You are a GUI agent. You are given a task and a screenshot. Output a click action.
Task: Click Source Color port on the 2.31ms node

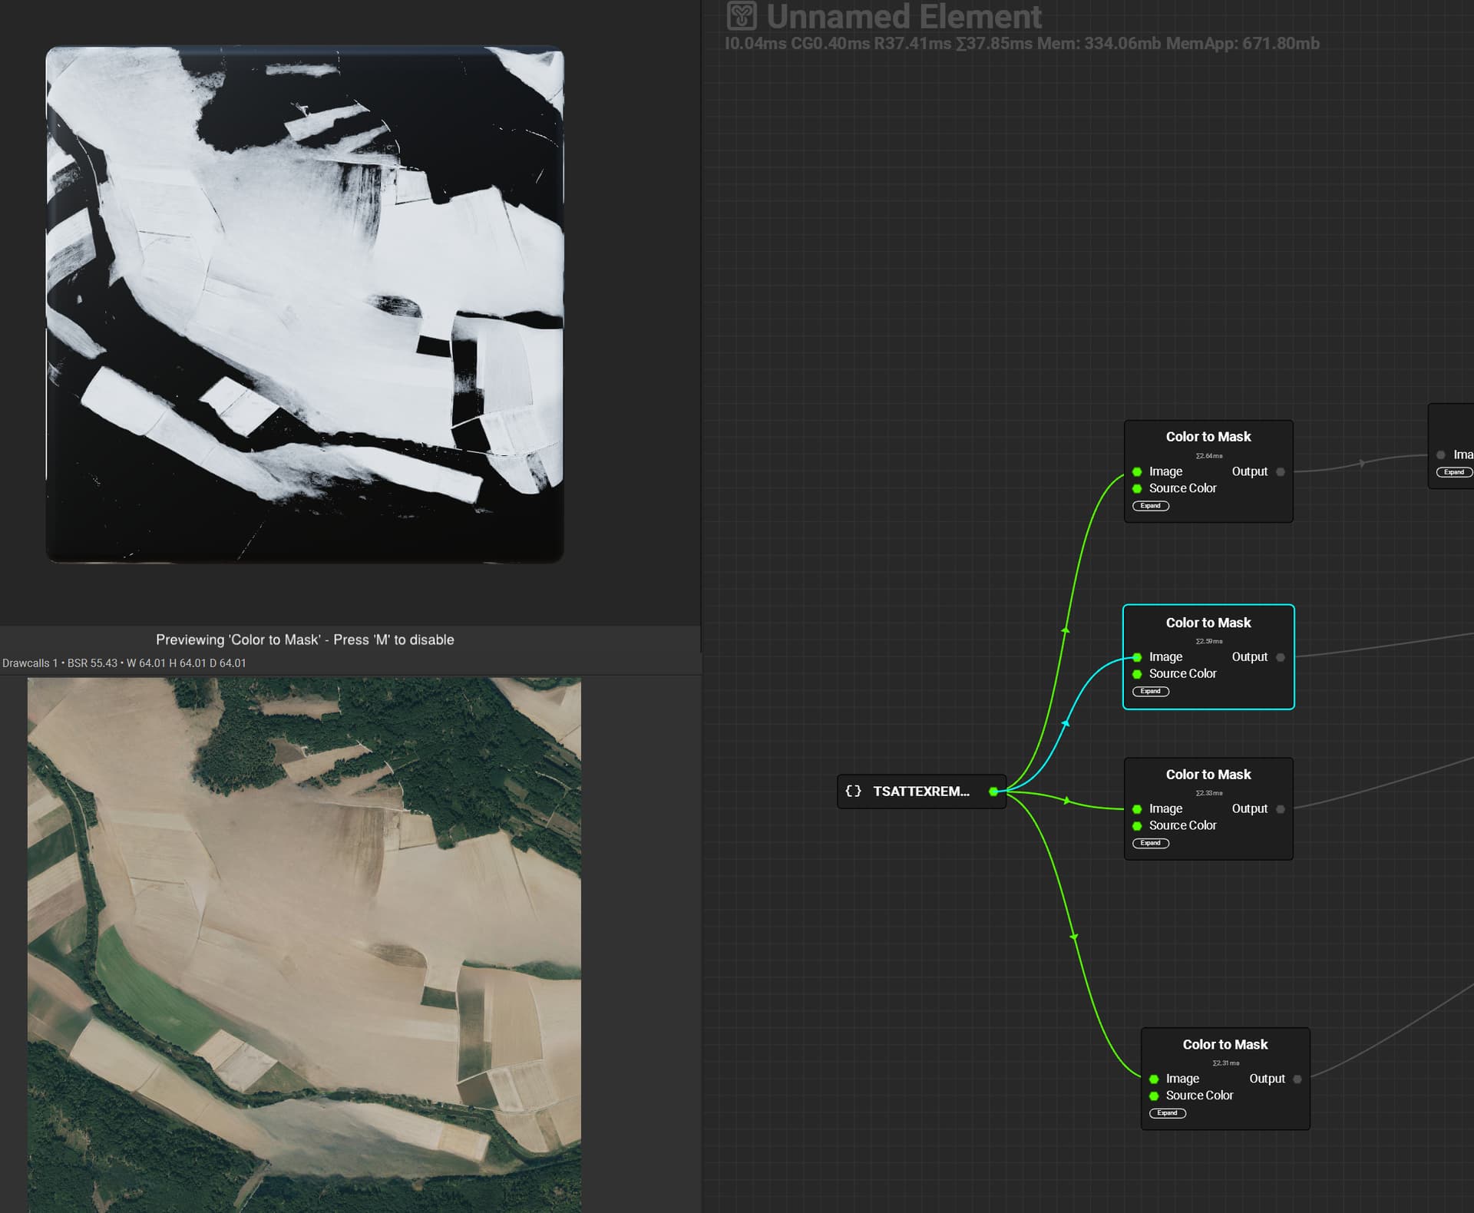pos(1154,1096)
